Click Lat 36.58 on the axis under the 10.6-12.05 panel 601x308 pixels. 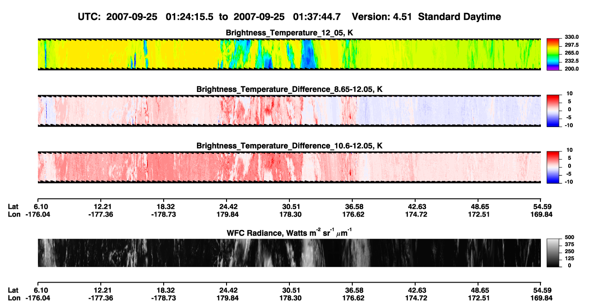pyautogui.click(x=352, y=207)
